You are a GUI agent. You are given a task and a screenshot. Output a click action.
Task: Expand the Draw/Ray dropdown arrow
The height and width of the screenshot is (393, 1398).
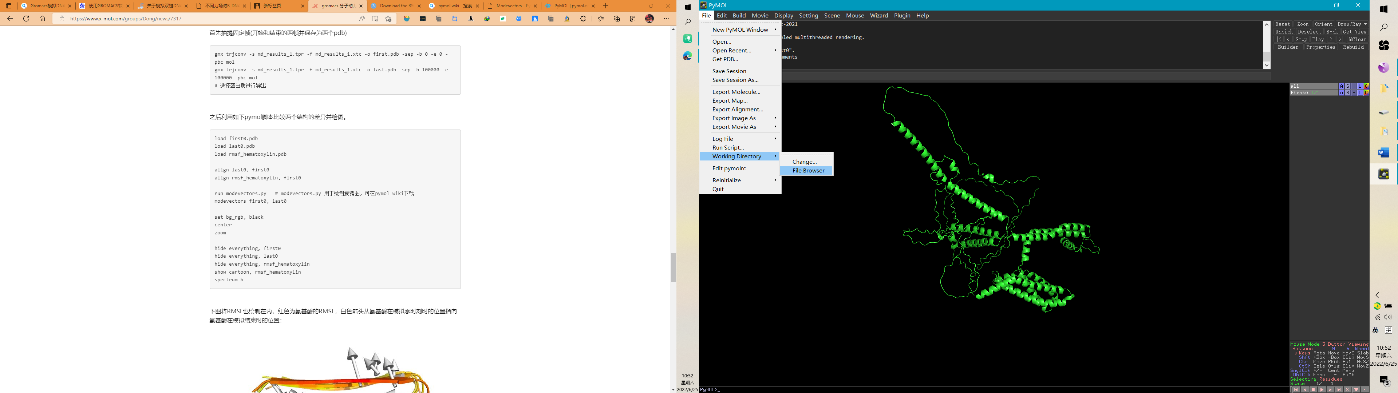pyautogui.click(x=1366, y=24)
